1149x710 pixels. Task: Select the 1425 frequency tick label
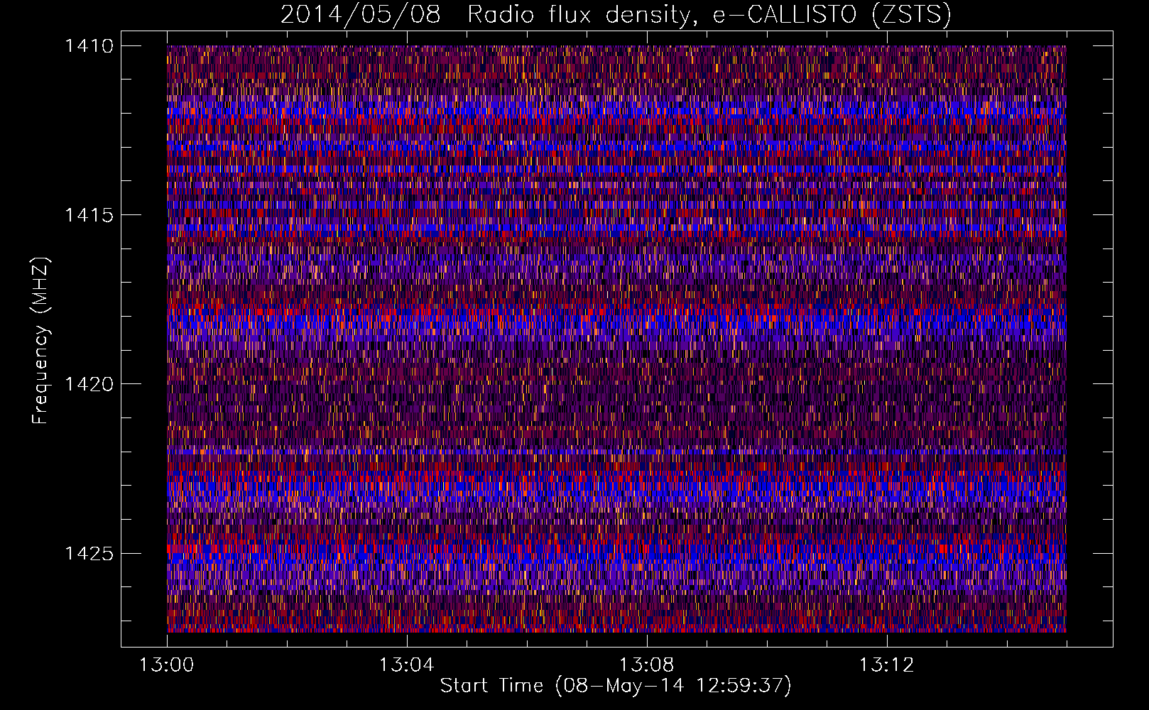tap(89, 553)
